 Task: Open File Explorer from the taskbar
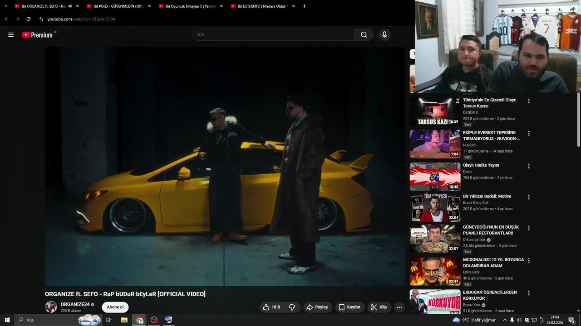(x=124, y=320)
